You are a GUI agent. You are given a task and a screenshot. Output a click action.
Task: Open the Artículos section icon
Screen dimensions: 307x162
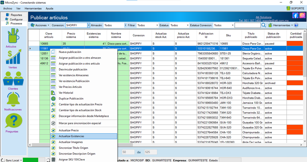point(13,36)
